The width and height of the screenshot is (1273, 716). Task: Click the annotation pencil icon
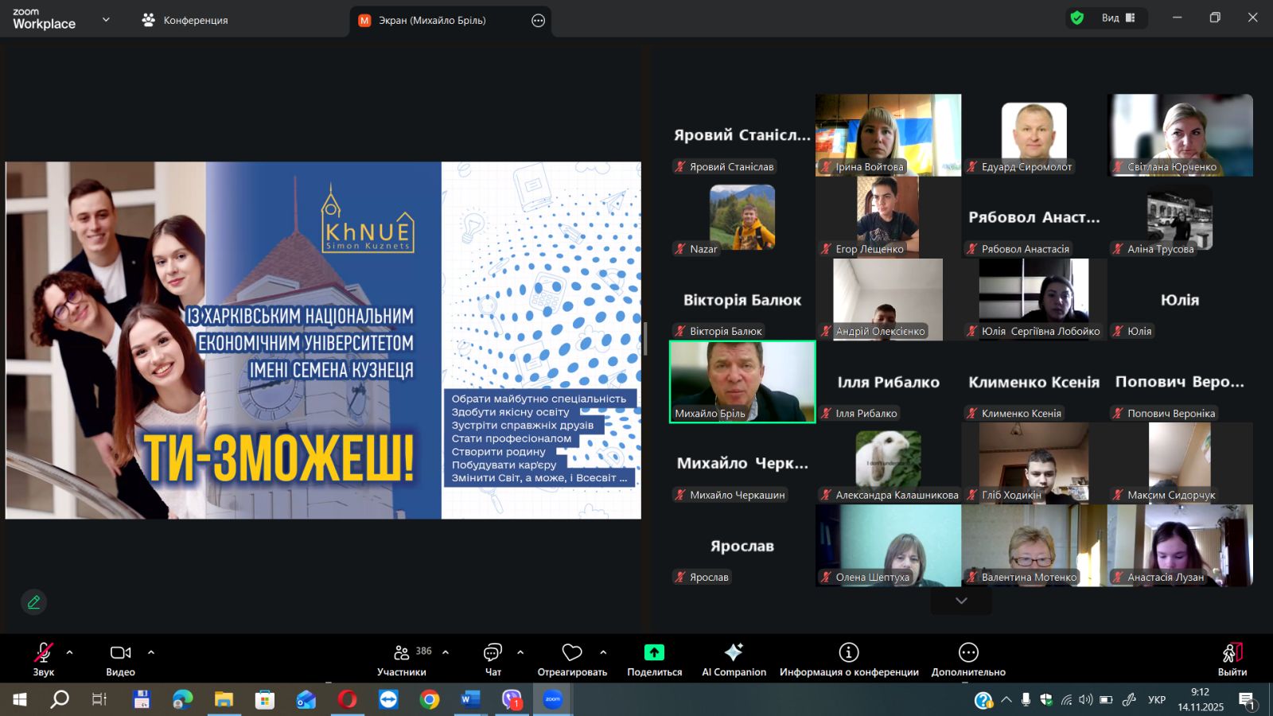pos(33,602)
